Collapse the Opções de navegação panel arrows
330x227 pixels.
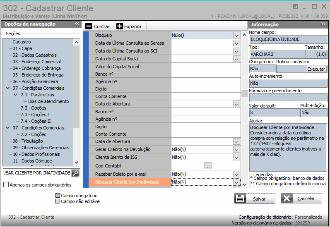click(77, 24)
